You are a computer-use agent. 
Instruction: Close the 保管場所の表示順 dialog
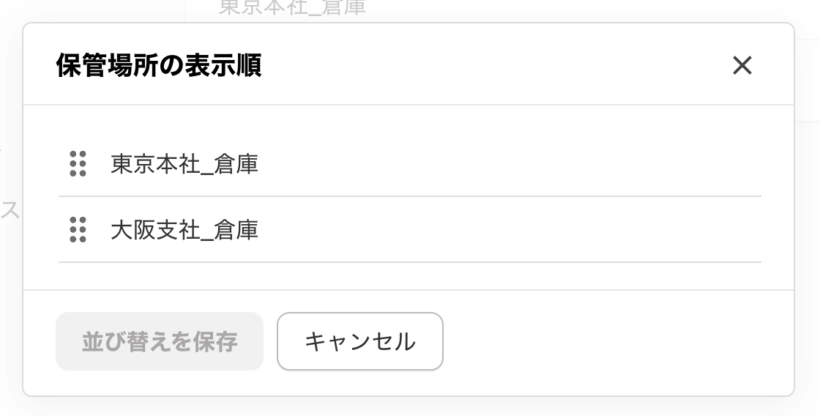[x=742, y=66]
